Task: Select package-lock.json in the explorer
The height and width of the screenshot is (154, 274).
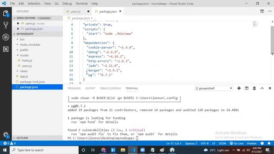Action: click(38, 82)
